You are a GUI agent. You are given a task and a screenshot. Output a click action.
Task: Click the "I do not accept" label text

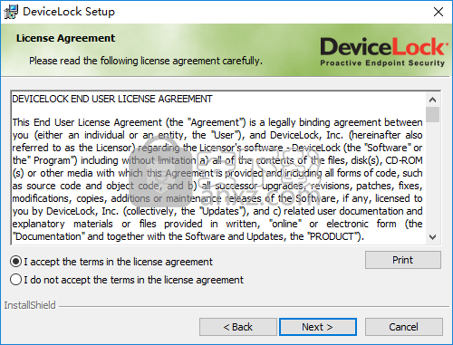pyautogui.click(x=133, y=280)
